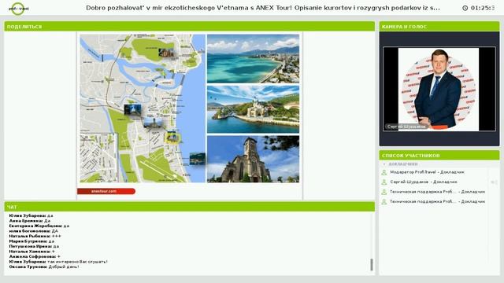This screenshot has width=504, height=283.
Task: Click the Profi.Travel logo
Action: tap(18, 9)
